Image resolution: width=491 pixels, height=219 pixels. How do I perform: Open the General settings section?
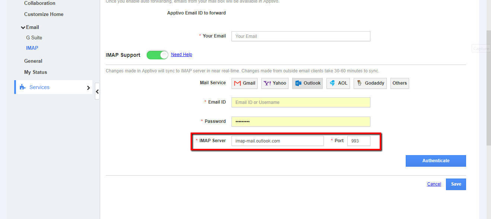pos(33,61)
